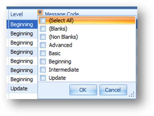
Task: Cancel the filter popup
Action: pyautogui.click(x=113, y=90)
